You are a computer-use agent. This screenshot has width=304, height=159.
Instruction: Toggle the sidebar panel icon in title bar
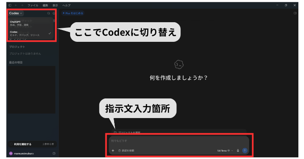(10, 5)
